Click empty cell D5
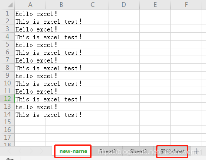 pos(124,44)
